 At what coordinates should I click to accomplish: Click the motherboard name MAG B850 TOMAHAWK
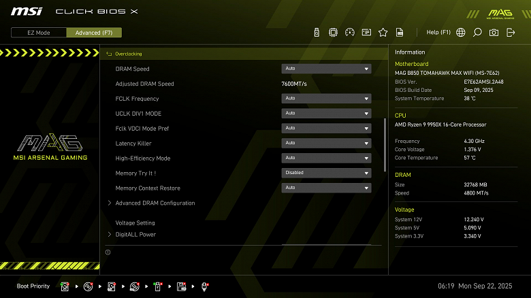point(447,73)
